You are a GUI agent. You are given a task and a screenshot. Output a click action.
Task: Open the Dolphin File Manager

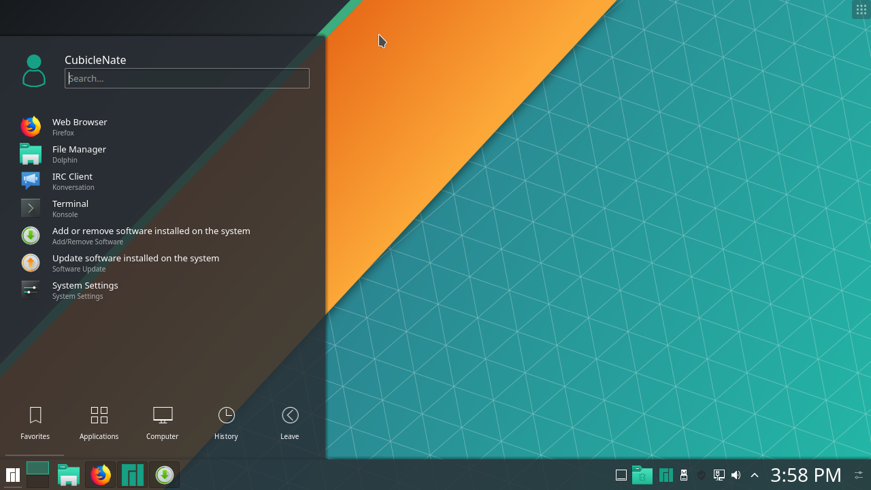(79, 154)
